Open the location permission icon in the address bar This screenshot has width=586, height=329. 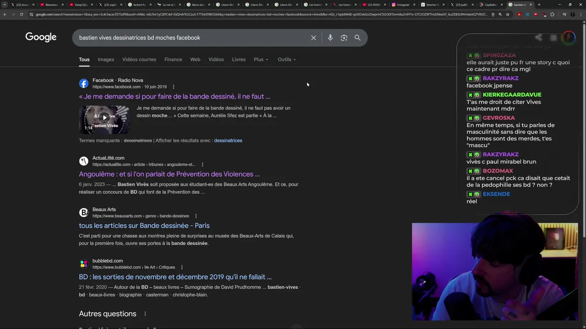pos(493,14)
